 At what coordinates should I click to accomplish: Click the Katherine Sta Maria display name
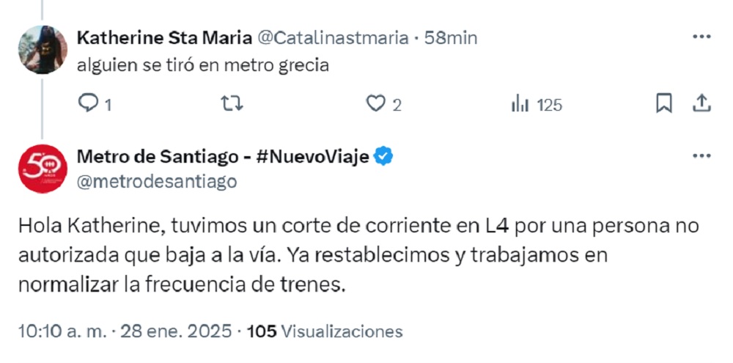pyautogui.click(x=163, y=37)
